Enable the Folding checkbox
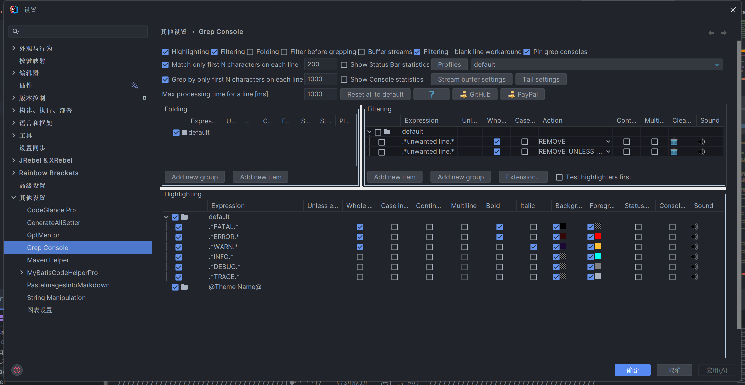The height and width of the screenshot is (385, 745). tap(250, 52)
